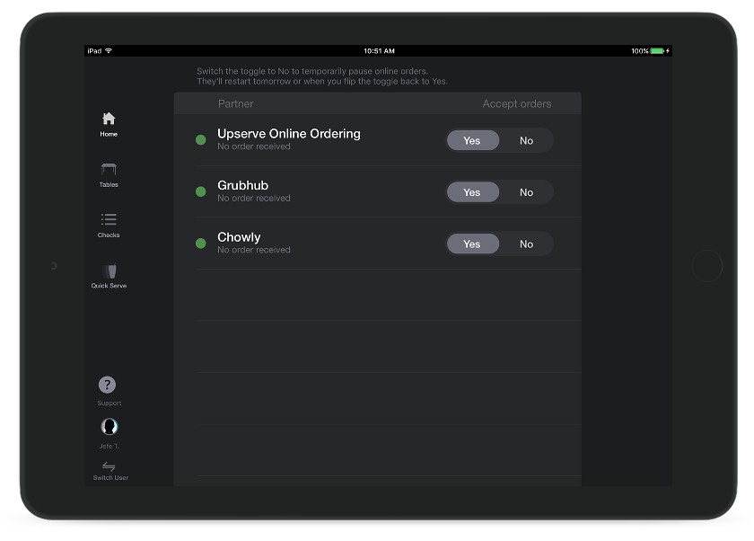Viewport: 754px width, 541px height.
Task: Click "No order received" under Chowly
Action: [254, 249]
